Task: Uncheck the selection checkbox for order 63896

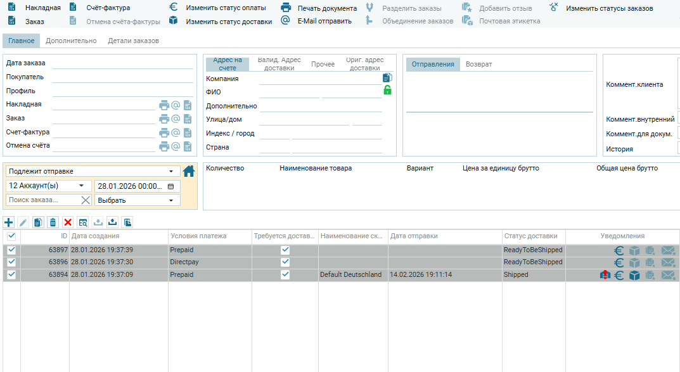Action: (11, 262)
